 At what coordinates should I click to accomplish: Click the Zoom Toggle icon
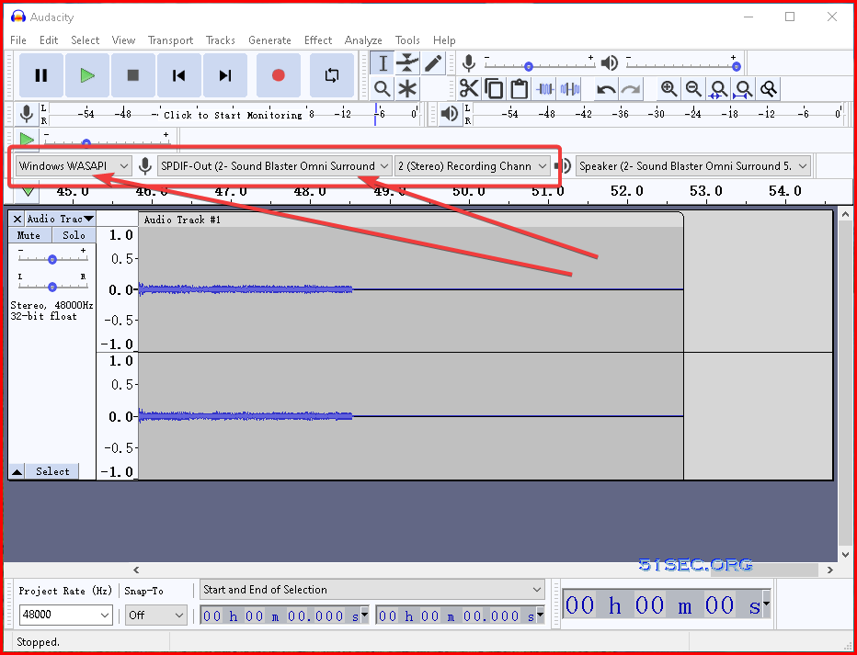(x=769, y=88)
